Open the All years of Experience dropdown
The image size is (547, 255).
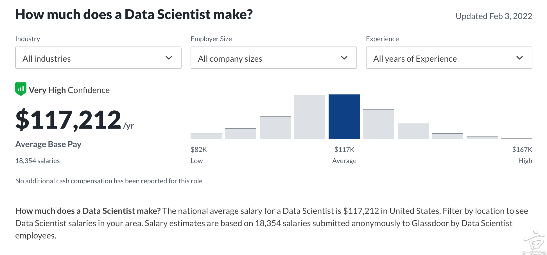tap(449, 58)
